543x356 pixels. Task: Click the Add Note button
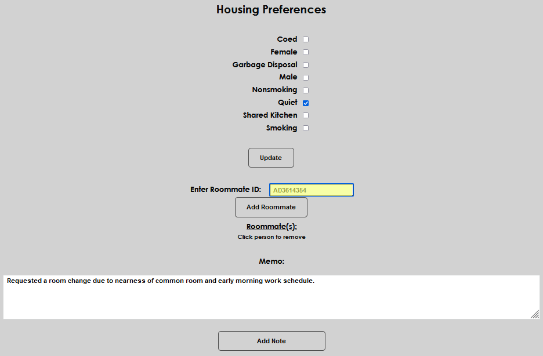click(x=271, y=340)
